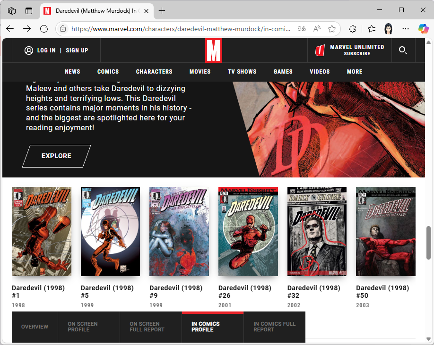Image resolution: width=434 pixels, height=345 pixels.
Task: Open the browser profile avatar
Action: [388, 29]
